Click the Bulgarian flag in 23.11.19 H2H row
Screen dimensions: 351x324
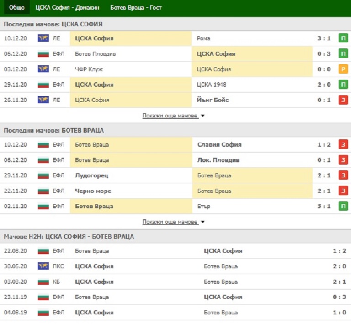pos(43,297)
